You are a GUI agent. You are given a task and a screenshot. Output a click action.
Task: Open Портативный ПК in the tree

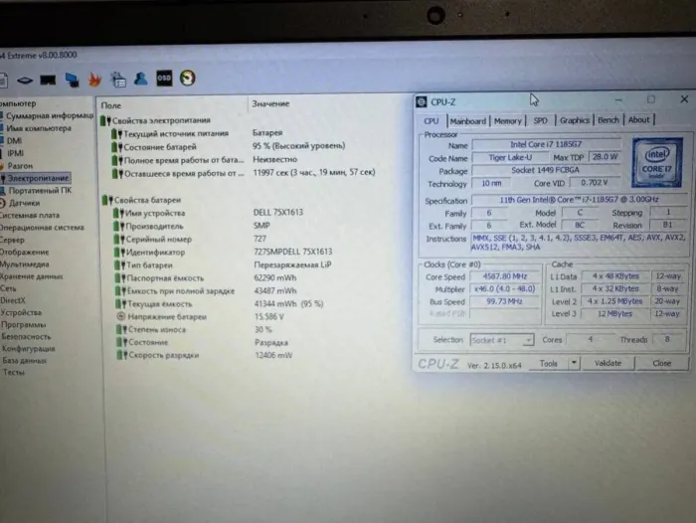point(40,190)
